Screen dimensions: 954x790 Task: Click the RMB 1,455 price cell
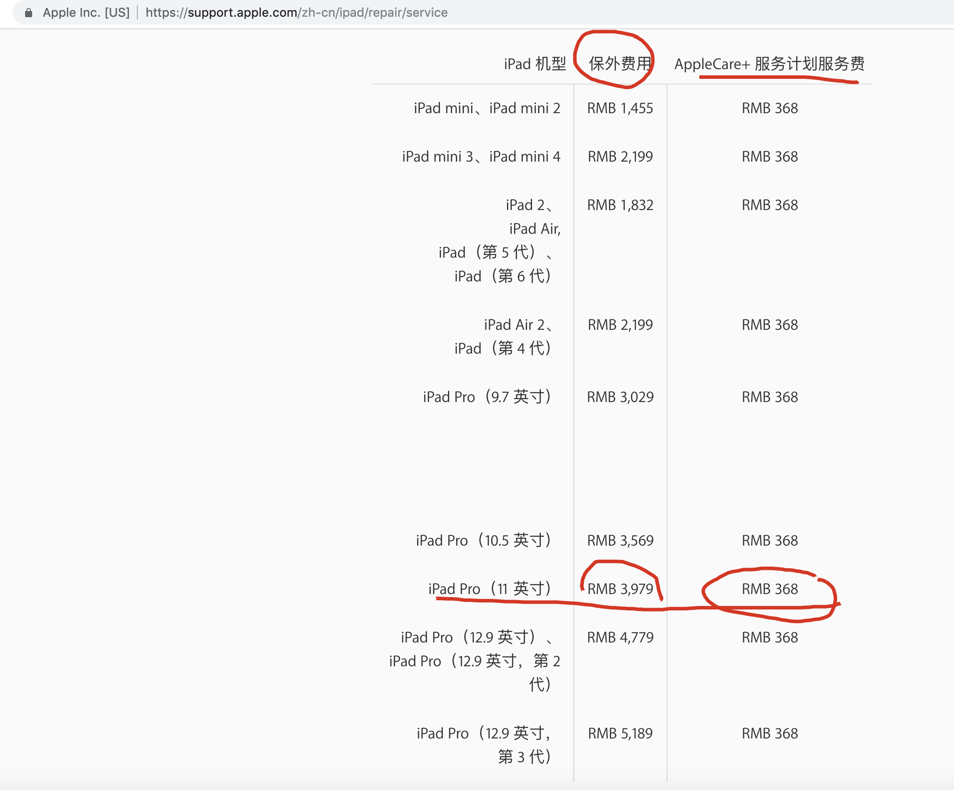point(620,108)
